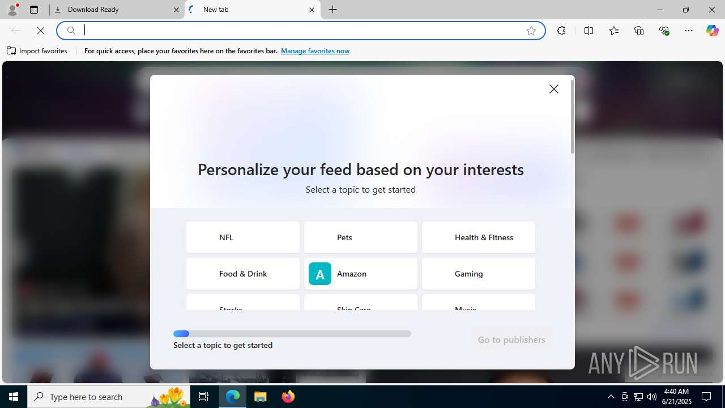Close the personalize feed dialog
The height and width of the screenshot is (408, 725).
point(554,89)
